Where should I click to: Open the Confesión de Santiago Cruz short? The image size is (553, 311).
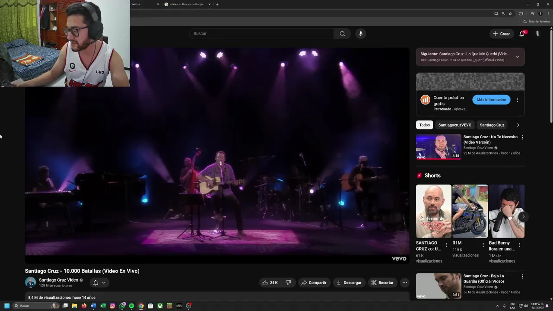pos(433,211)
